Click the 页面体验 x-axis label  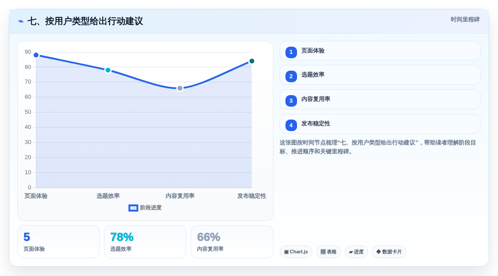36,196
